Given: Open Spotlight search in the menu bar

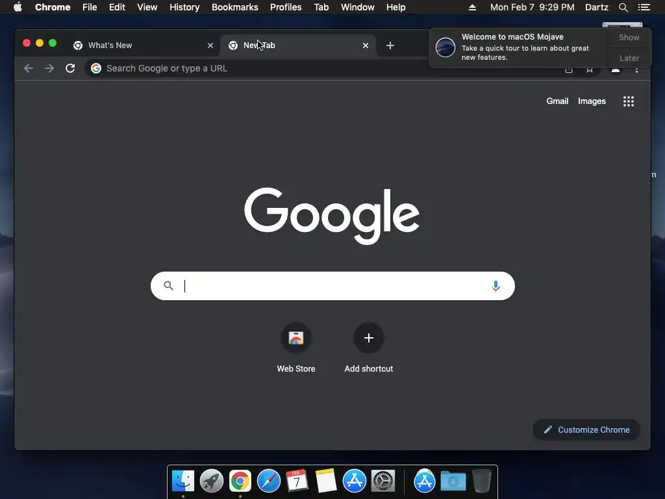Looking at the screenshot, I should pyautogui.click(x=623, y=7).
